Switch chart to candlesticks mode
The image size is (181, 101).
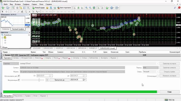pos(78,8)
